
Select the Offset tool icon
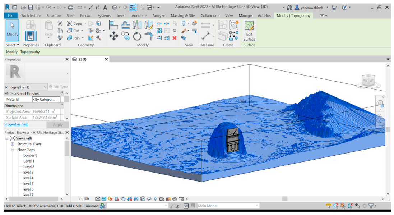pyautogui.click(x=125, y=25)
